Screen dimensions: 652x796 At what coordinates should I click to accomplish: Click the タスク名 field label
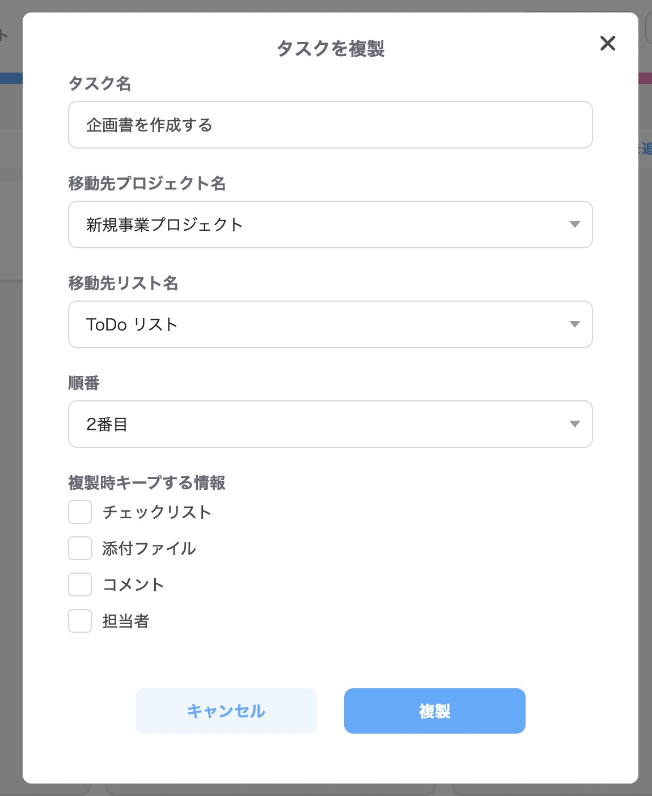(100, 84)
